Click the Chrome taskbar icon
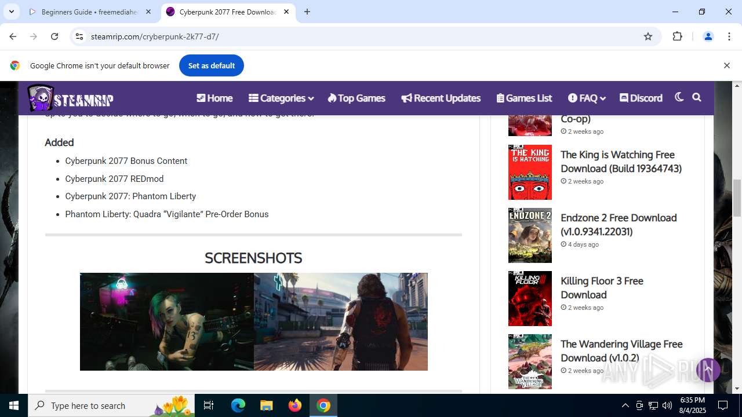The height and width of the screenshot is (417, 742). click(x=323, y=405)
